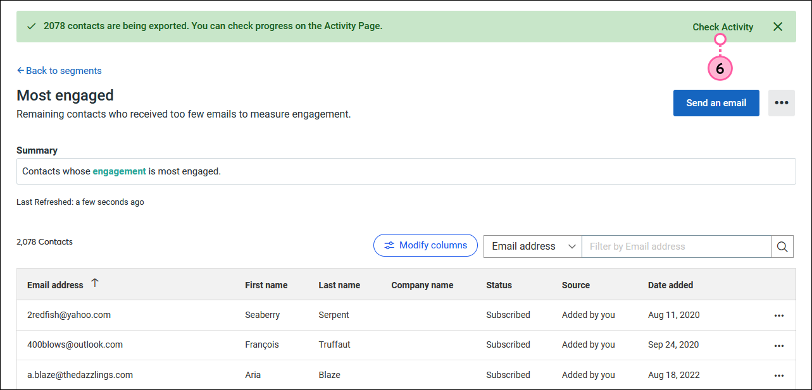Focus the Filter by Email address field

pyautogui.click(x=677, y=247)
